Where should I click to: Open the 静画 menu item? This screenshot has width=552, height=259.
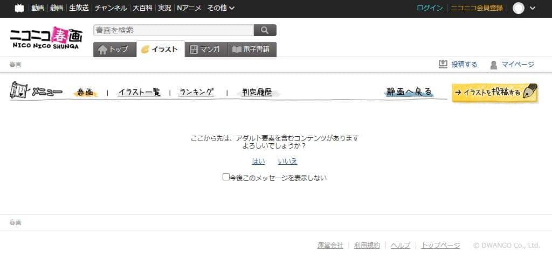coord(57,8)
